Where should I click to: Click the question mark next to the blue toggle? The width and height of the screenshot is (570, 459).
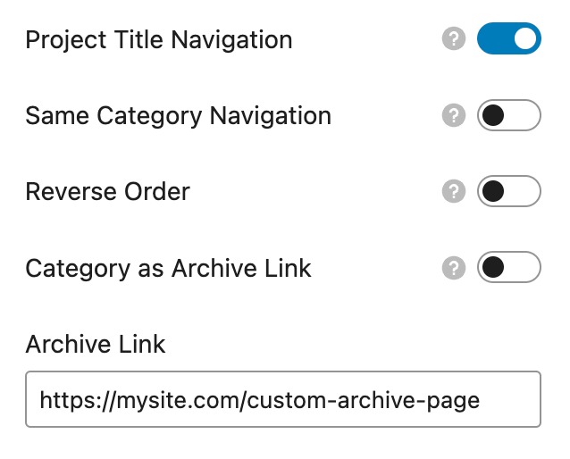click(x=454, y=40)
